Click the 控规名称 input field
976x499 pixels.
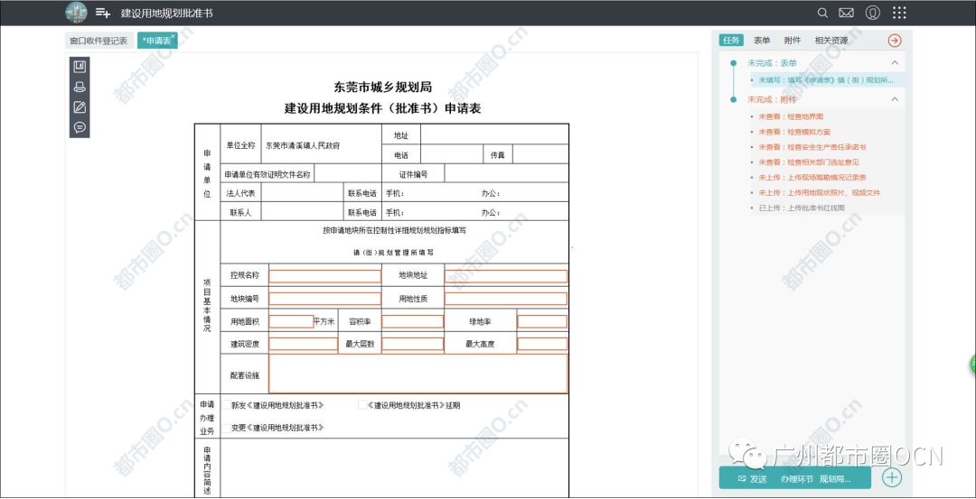325,276
